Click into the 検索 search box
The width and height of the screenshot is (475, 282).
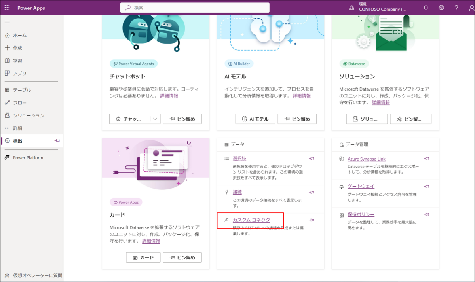coord(195,8)
